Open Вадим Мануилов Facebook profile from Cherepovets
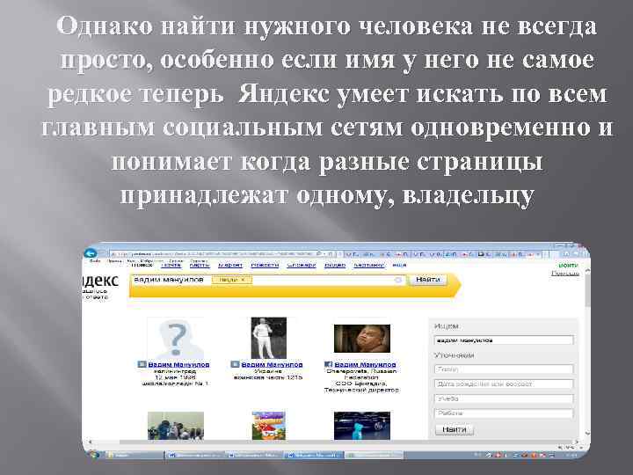 tap(365, 364)
